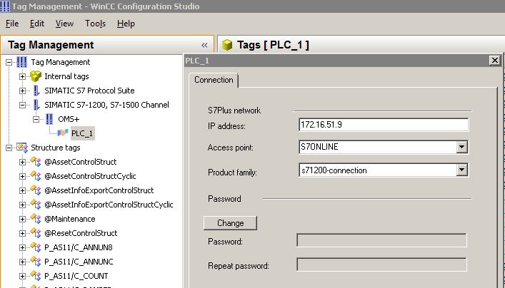Select Internal tags in the tree
This screenshot has width=505, height=288.
click(x=66, y=76)
